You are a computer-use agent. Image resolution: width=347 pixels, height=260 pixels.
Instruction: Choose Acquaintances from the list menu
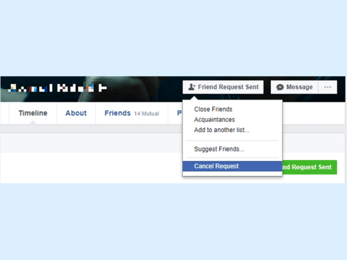click(x=215, y=120)
